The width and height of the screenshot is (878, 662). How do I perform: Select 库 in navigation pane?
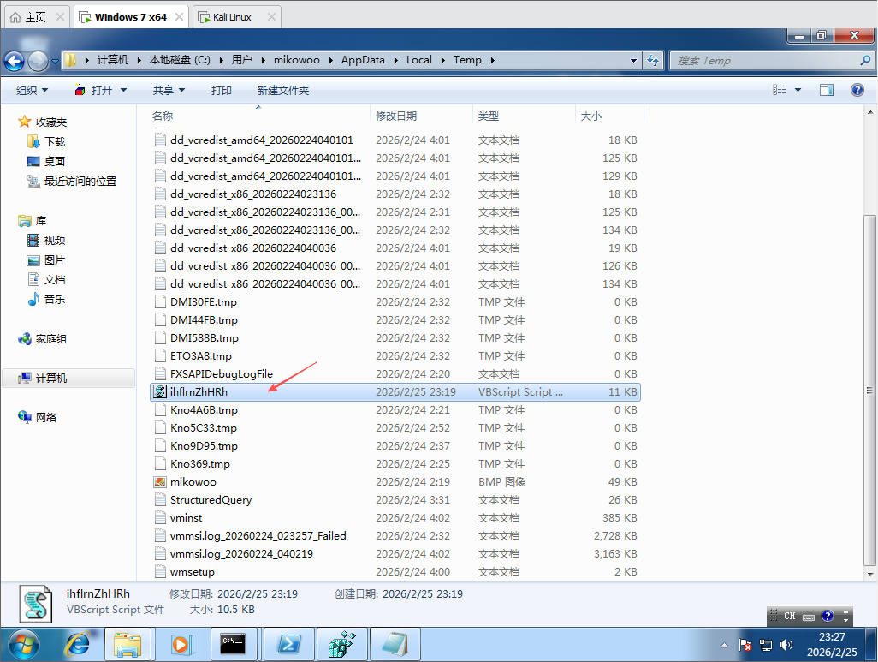(x=33, y=220)
